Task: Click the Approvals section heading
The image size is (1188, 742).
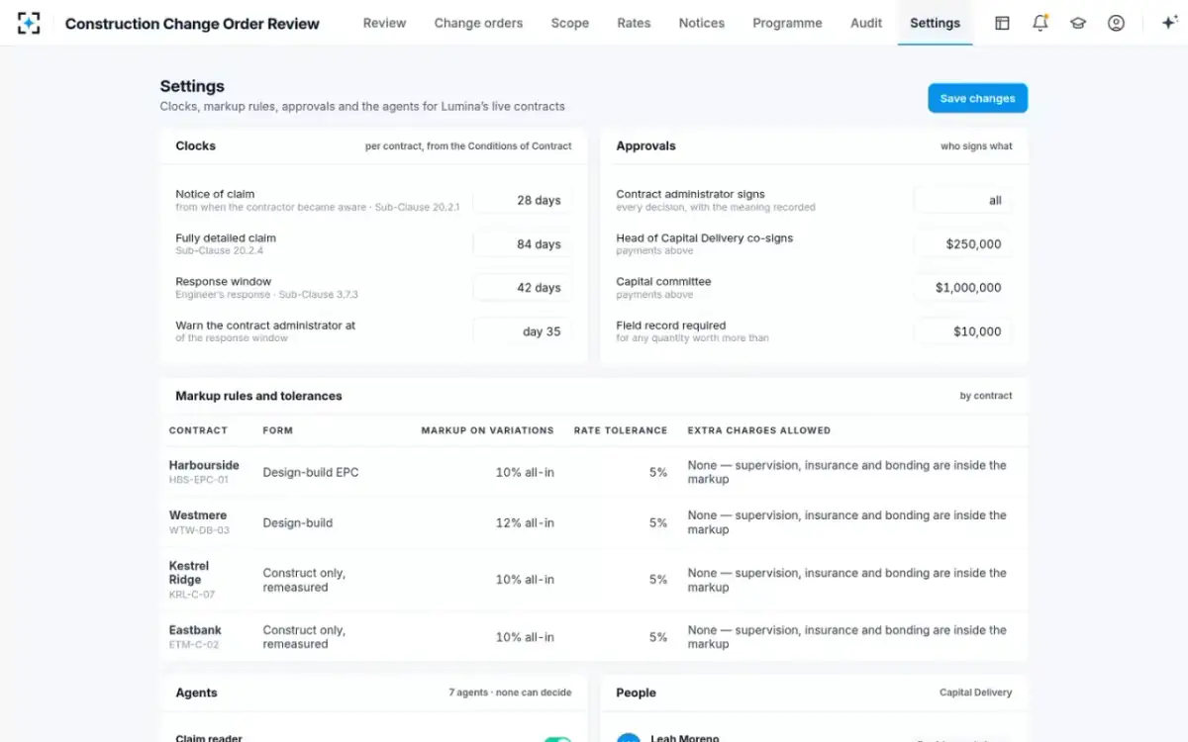Action: click(x=645, y=145)
